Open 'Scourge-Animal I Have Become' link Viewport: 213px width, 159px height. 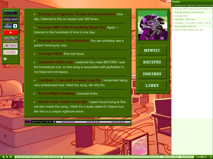point(64,40)
